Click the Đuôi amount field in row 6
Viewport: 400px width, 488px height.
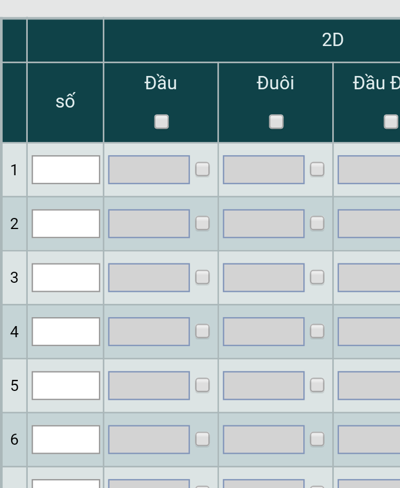[x=264, y=439]
